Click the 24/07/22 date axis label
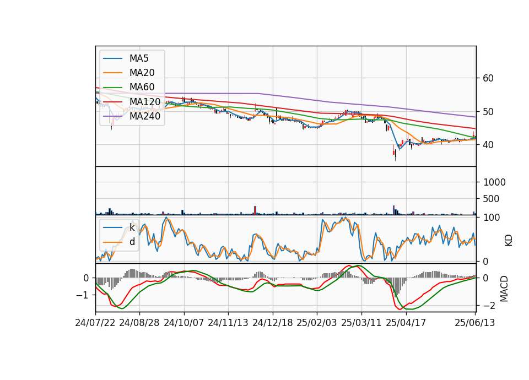The width and height of the screenshot is (529, 380). click(95, 323)
